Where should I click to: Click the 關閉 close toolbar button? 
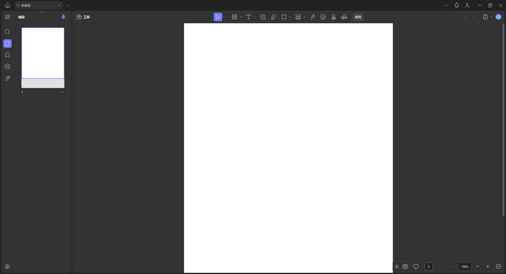tap(358, 17)
